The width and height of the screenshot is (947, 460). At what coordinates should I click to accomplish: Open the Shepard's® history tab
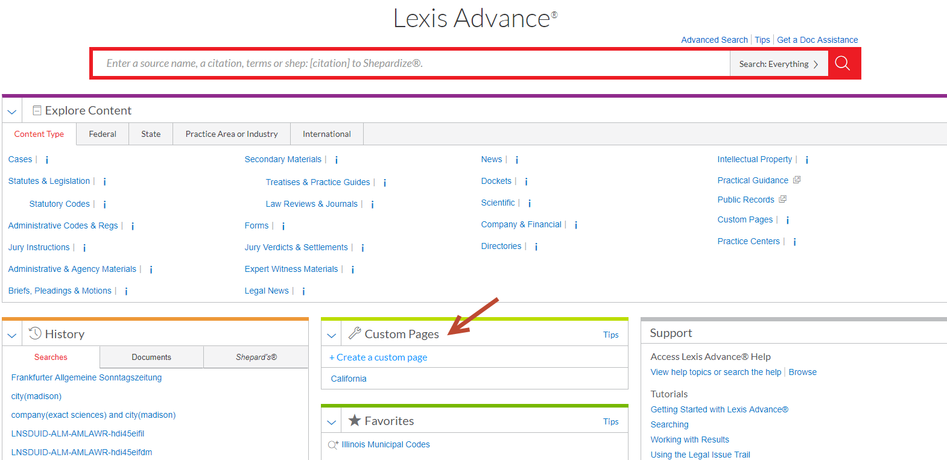pos(256,357)
